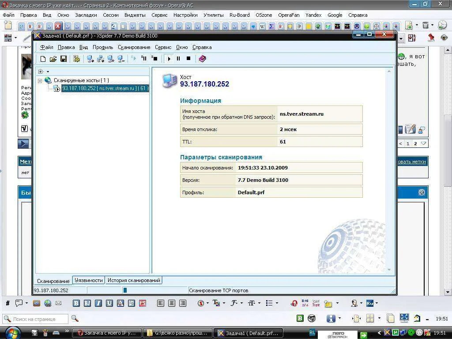Click the ns.tver.stream.ru host name value
Screen dimensions: 452x339
click(x=301, y=114)
